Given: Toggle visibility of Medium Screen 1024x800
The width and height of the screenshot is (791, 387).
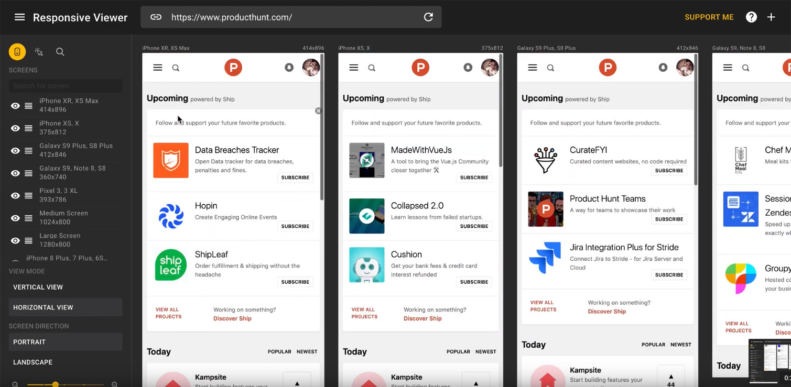Looking at the screenshot, I should [15, 218].
